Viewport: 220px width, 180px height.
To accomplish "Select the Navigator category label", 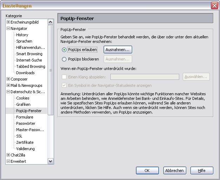I will tap(19, 28).
